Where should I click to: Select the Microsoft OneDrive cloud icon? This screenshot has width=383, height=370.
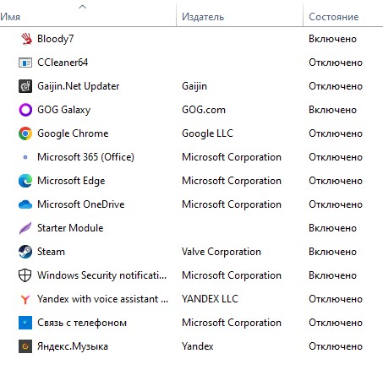click(25, 204)
